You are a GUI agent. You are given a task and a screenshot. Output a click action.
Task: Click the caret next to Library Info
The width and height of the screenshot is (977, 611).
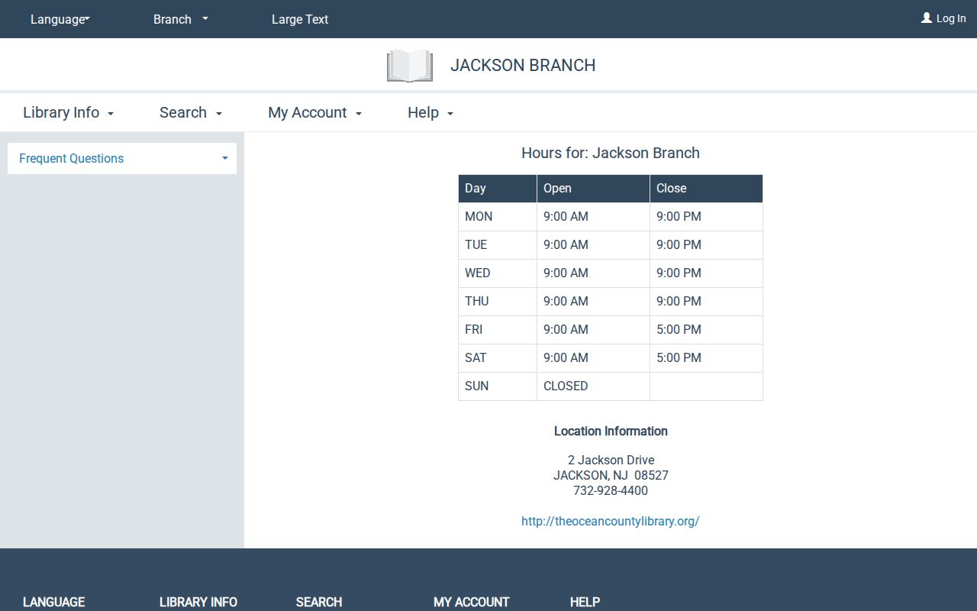tap(111, 114)
